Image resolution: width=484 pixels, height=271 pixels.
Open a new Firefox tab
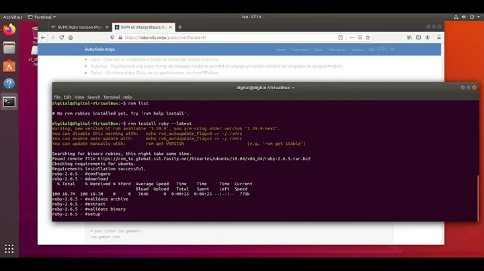click(x=180, y=27)
